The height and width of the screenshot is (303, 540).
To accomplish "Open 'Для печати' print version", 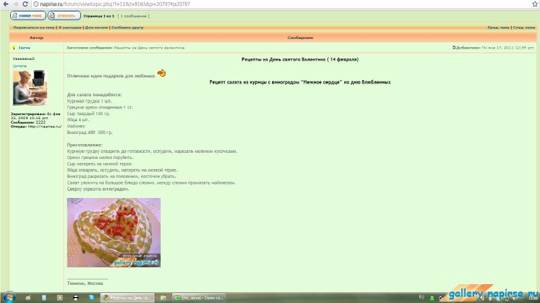I will click(97, 28).
